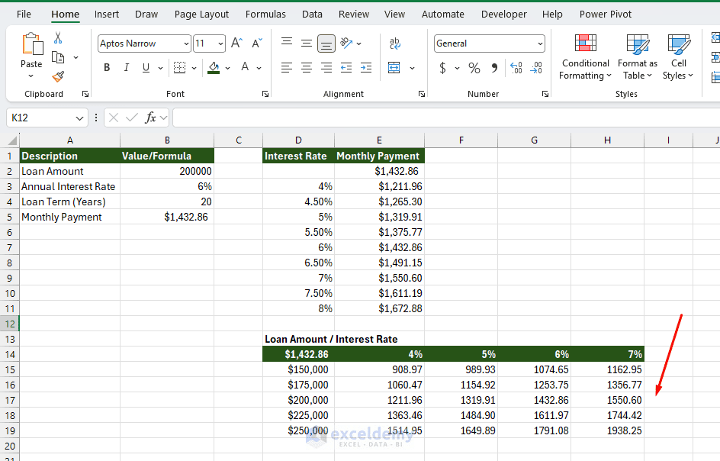
Task: Click the Paste clipboard icon
Action: coord(32,44)
